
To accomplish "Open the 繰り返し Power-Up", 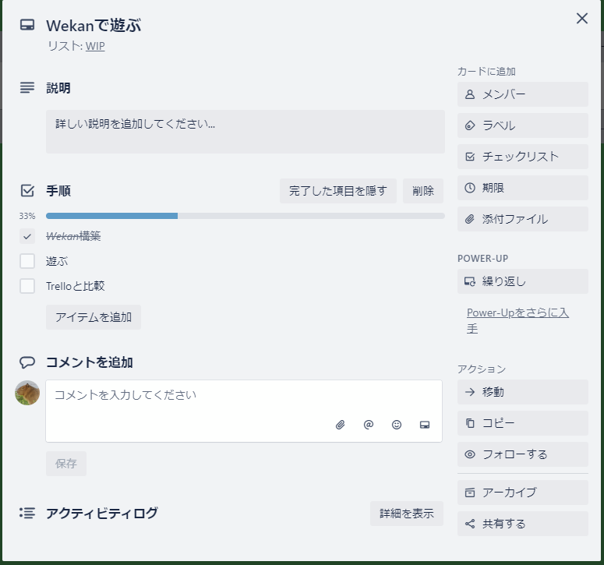I will coord(523,281).
